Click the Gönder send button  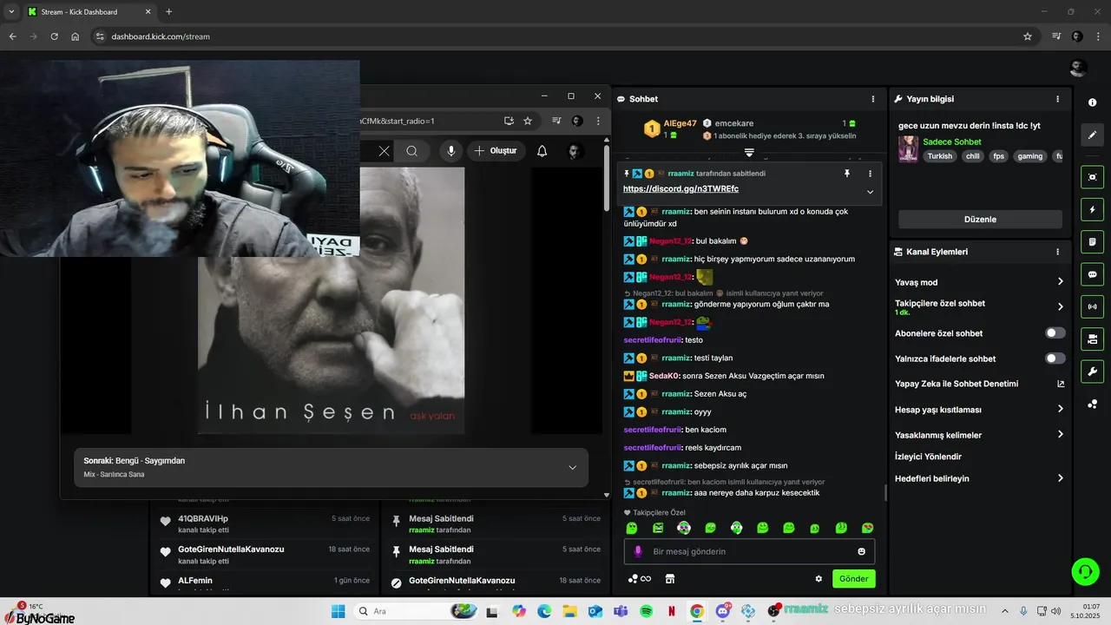(x=854, y=579)
